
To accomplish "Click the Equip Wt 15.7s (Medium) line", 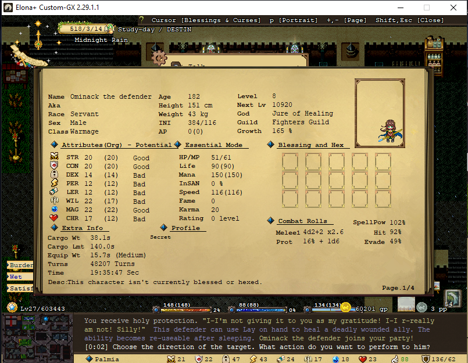I will 97,255.
